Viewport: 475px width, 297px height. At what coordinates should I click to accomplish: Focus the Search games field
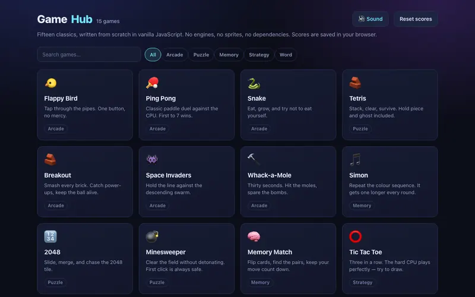(89, 55)
